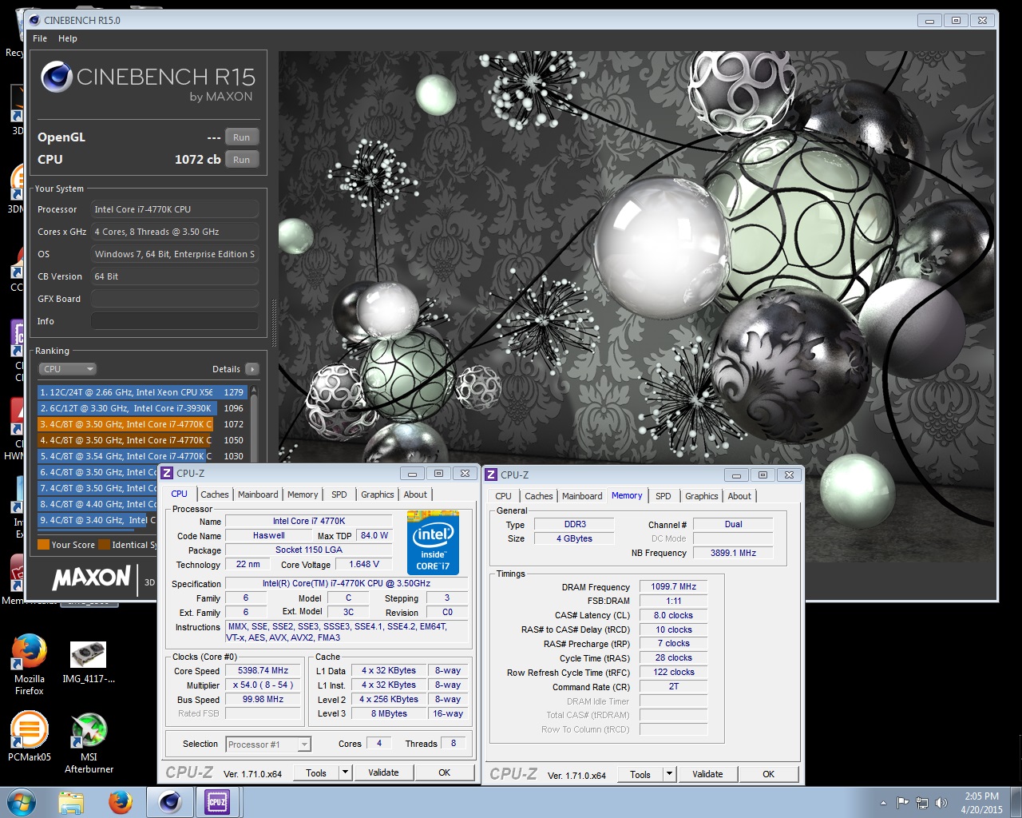1022x818 pixels.
Task: Click the Cinebench R15 logo sphere
Action: [x=57, y=77]
